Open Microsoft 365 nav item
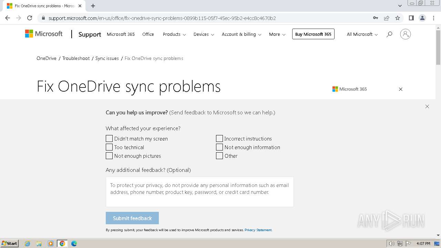 coord(121,34)
